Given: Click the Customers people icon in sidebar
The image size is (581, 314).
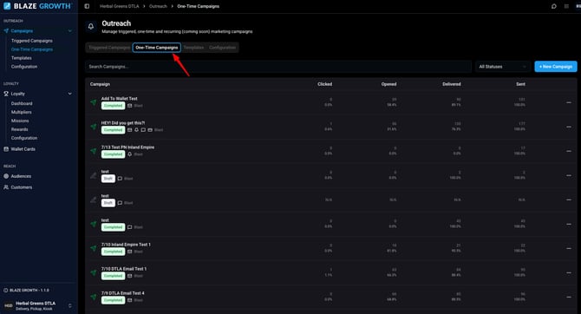Looking at the screenshot, I should (6, 187).
